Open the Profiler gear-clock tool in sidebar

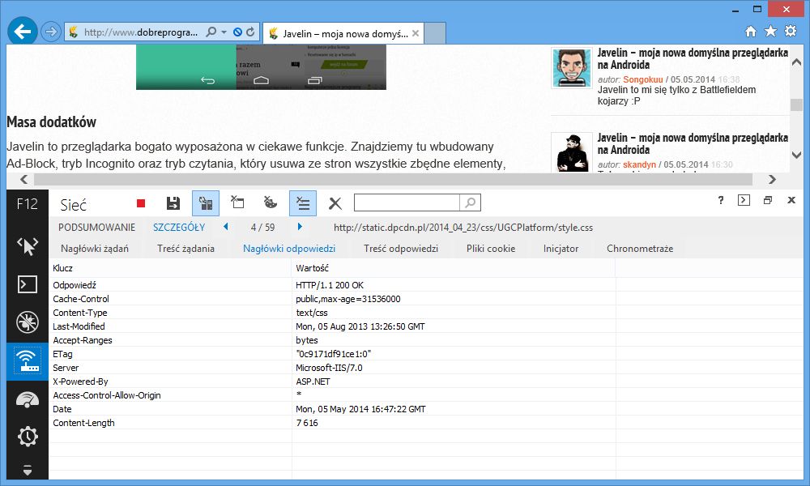tap(28, 437)
